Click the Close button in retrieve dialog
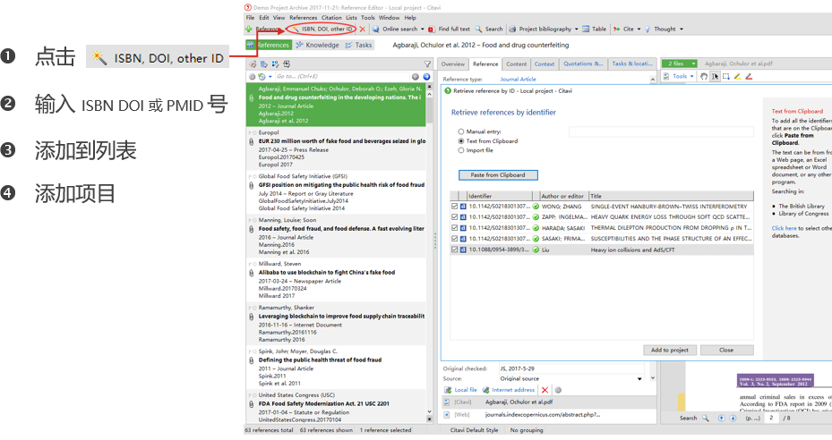 pos(726,350)
